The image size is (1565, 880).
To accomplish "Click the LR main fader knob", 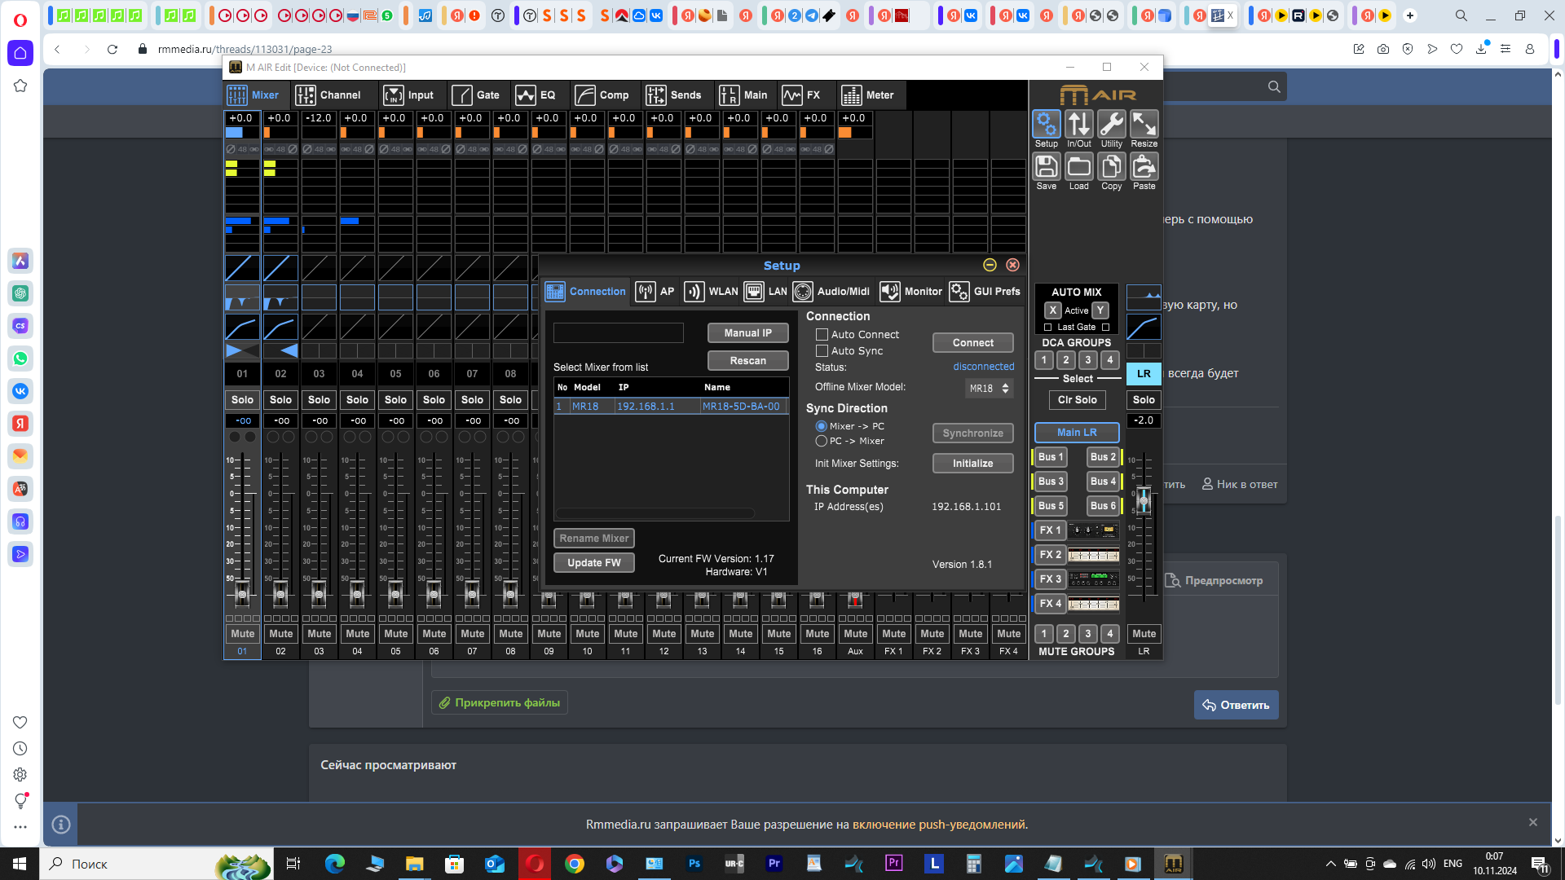I will [x=1143, y=500].
